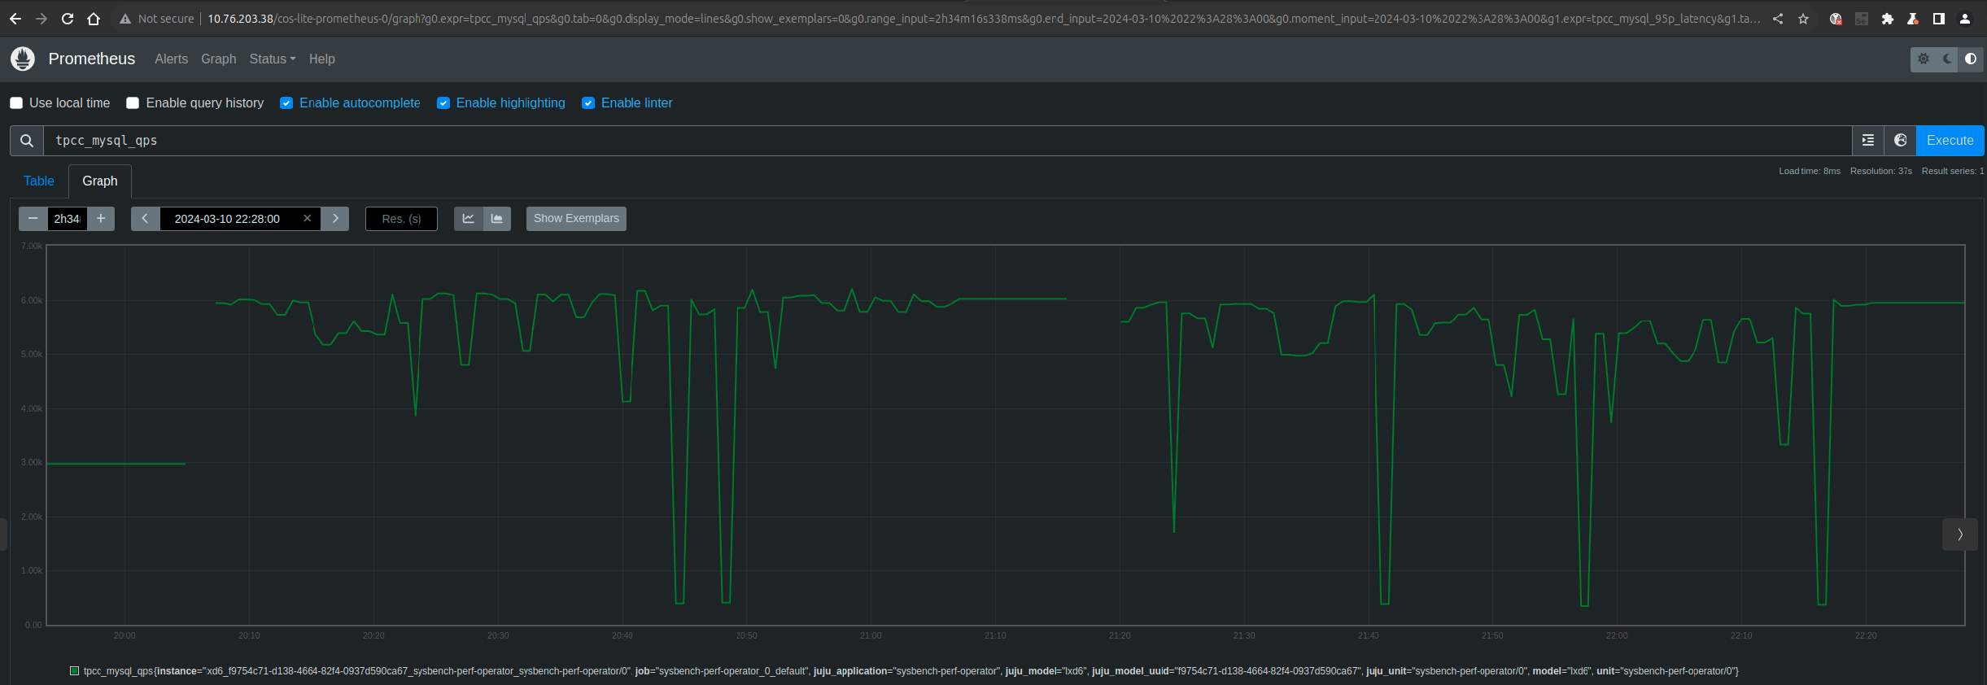
Task: Switch to unstacked line graph mode
Action: 469,219
